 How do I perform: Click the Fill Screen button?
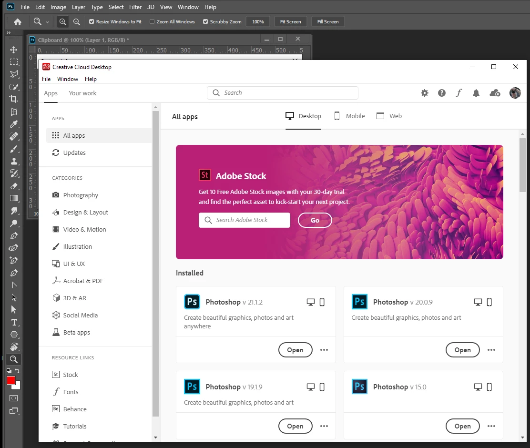(x=327, y=21)
